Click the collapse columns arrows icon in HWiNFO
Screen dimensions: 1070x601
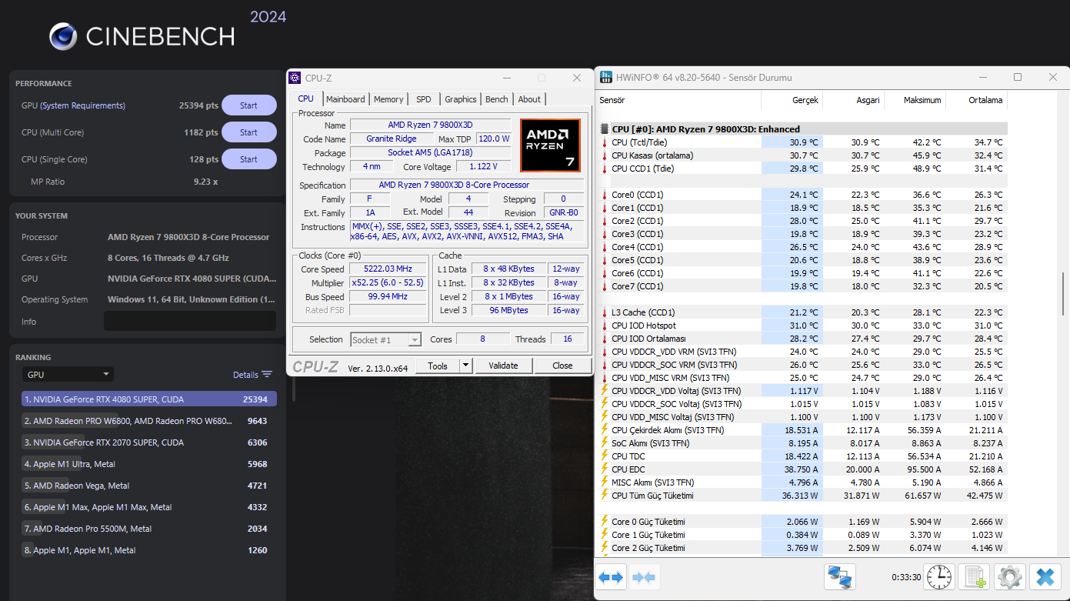point(645,577)
